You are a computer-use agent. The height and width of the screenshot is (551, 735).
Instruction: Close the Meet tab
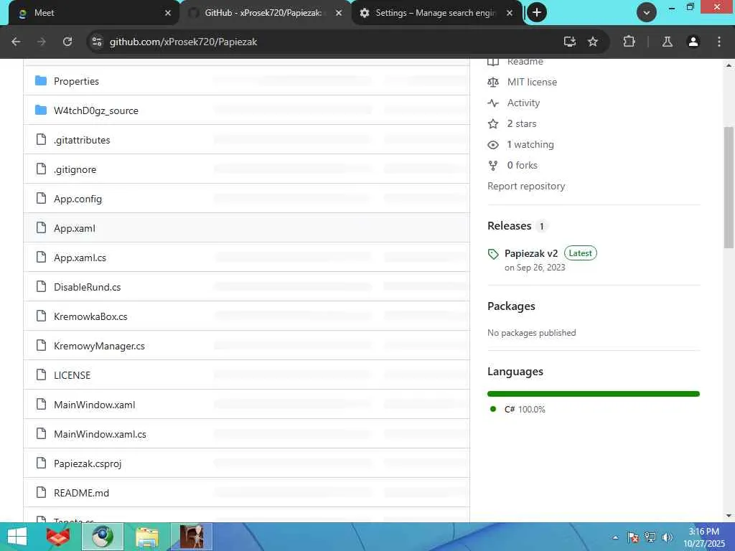[x=168, y=13]
